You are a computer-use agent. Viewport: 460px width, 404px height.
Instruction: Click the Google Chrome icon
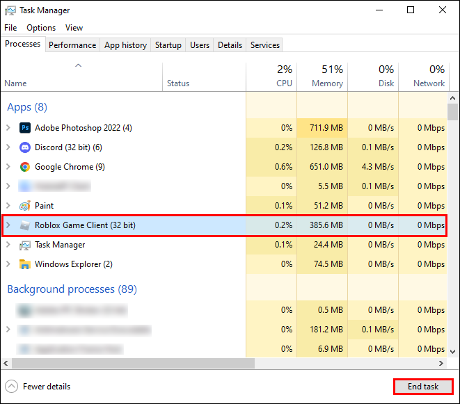click(x=25, y=167)
